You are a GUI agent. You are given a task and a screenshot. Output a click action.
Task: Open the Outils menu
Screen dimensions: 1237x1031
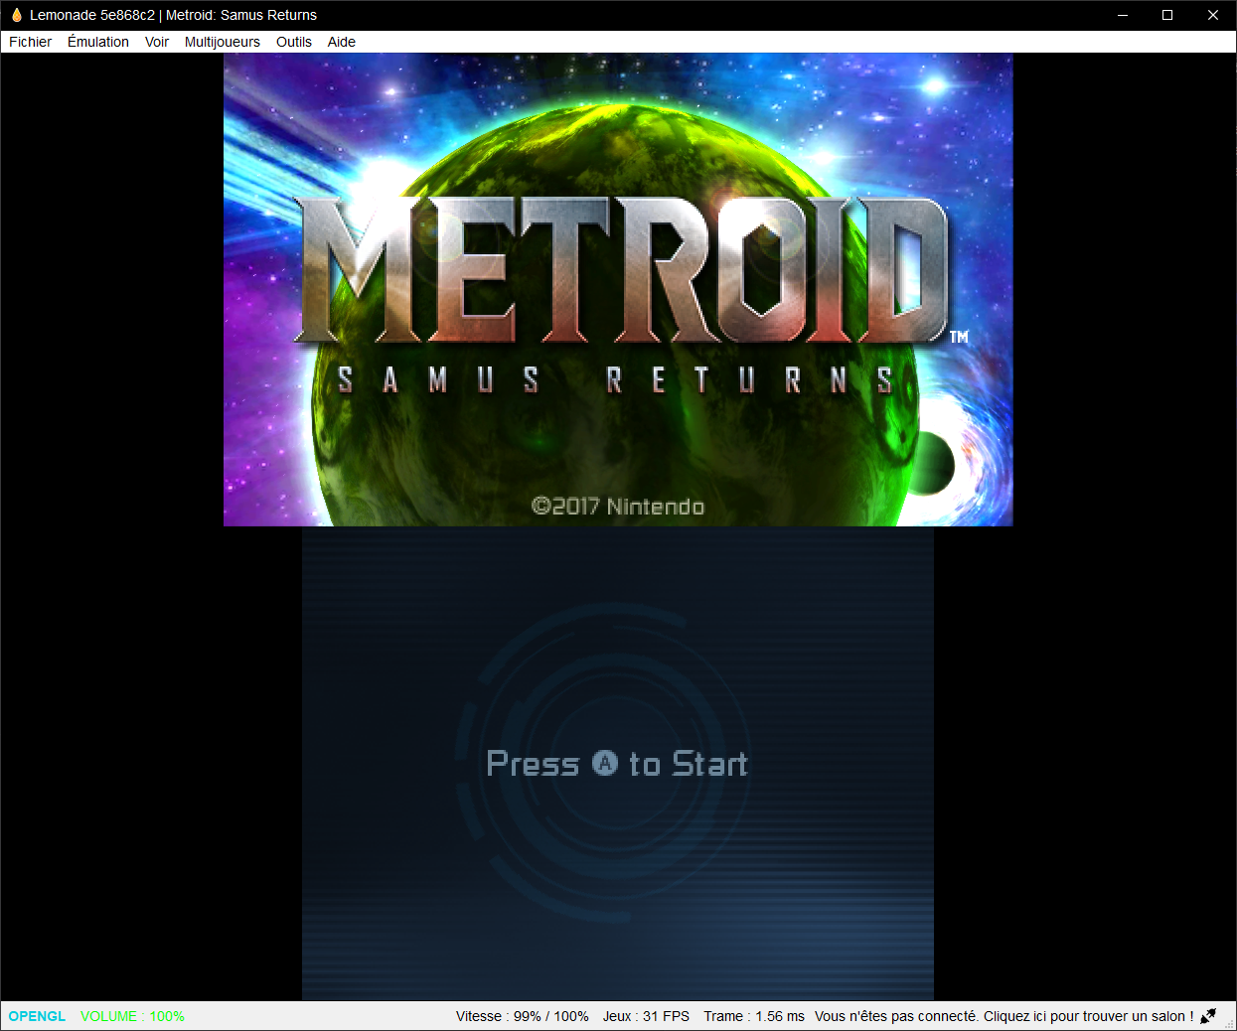tap(294, 42)
